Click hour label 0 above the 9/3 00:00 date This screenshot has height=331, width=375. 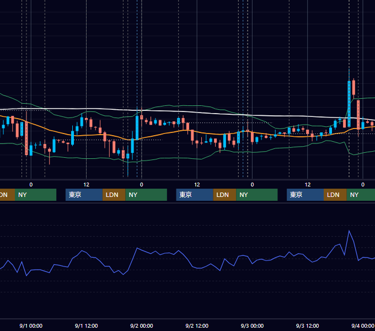pos(252,185)
